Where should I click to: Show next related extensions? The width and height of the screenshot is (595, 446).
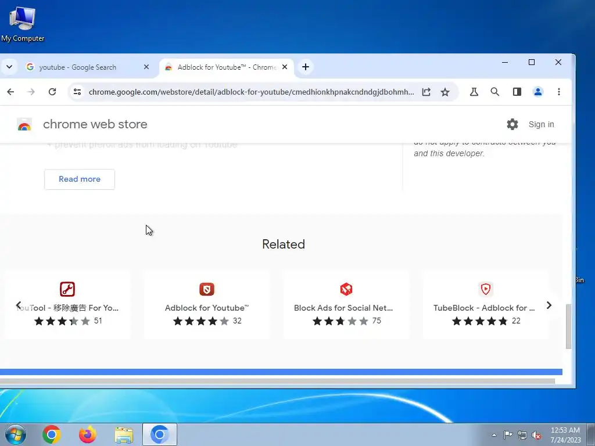pos(549,305)
